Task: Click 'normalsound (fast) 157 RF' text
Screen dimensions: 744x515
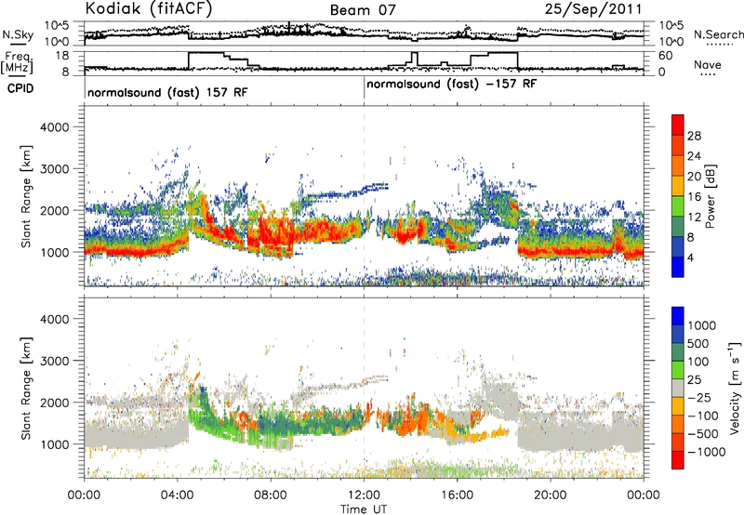Action: coord(167,92)
